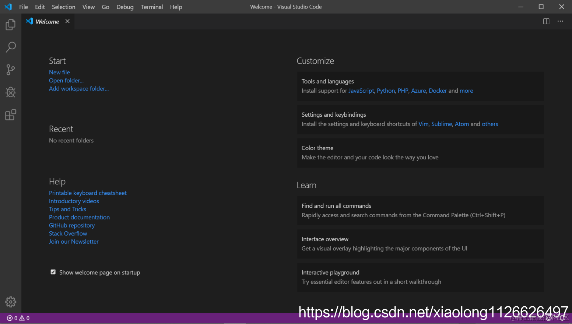Viewport: 572px width, 324px height.
Task: Install Atom keybindings link
Action: click(462, 124)
